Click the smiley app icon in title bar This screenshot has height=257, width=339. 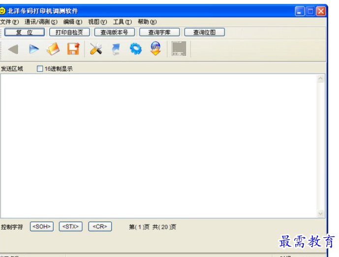coord(2,11)
